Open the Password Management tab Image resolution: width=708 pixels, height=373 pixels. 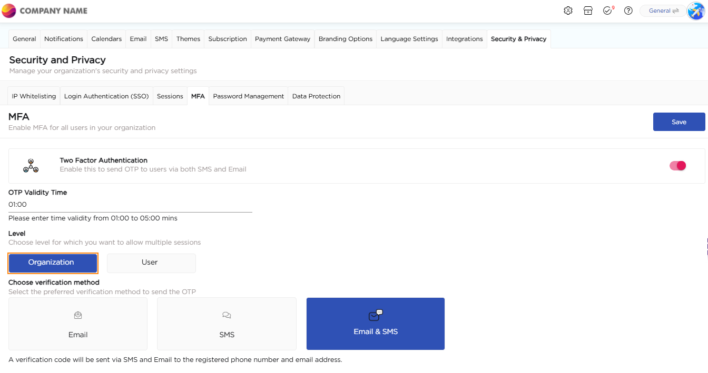(248, 96)
